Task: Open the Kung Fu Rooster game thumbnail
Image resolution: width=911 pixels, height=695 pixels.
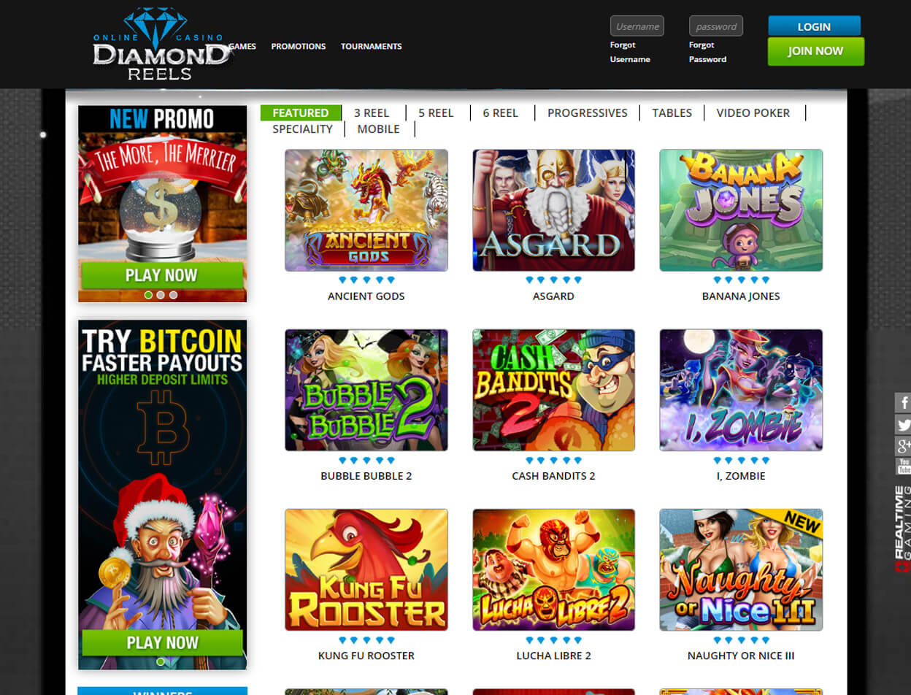Action: click(x=366, y=569)
